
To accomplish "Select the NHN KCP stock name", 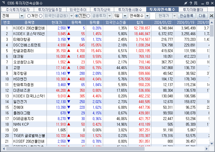I will (x=21, y=125).
